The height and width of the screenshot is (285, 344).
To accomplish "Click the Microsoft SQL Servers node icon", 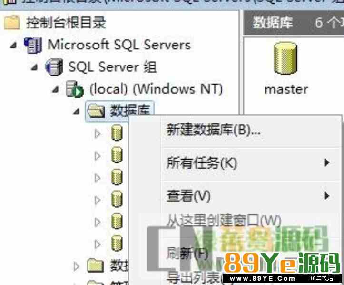I will [x=33, y=45].
